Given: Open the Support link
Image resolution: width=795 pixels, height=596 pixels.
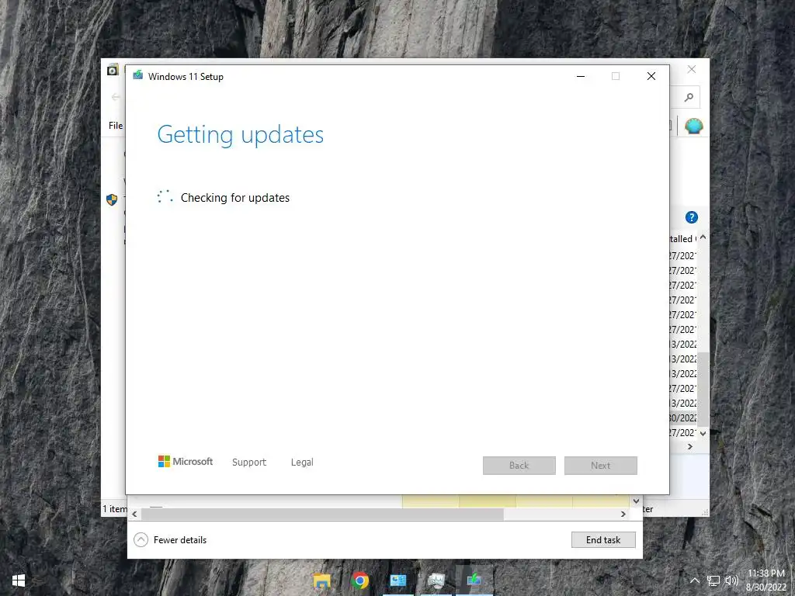Looking at the screenshot, I should click(249, 463).
